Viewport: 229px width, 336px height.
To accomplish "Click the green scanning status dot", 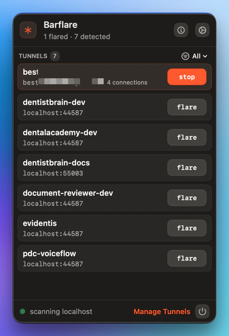I will pyautogui.click(x=23, y=311).
